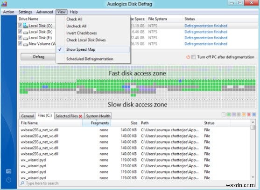Click the Auslogics app icon in title bar
The image size is (260, 190).
[x=4, y=4]
